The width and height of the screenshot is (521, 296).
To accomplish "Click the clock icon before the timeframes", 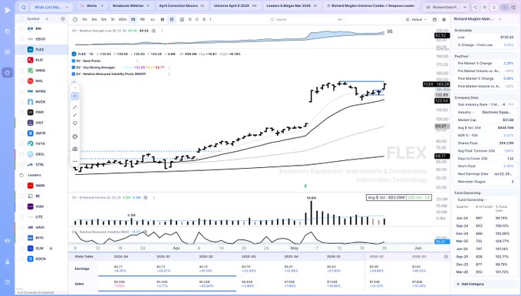I will coord(75,20).
